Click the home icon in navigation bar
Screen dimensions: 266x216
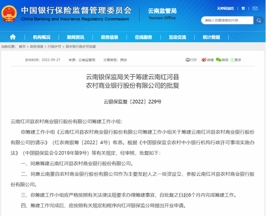tap(13, 37)
